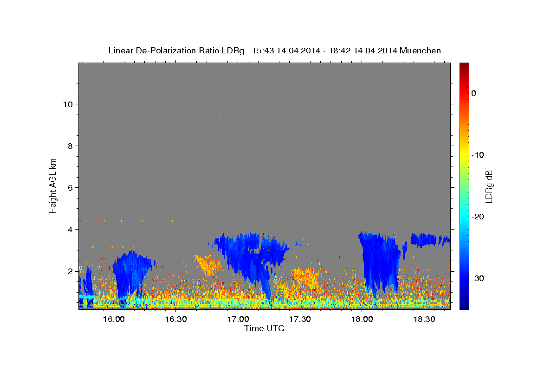The width and height of the screenshot is (557, 371).
Task: Click the colorbar value -20
Action: 478,217
